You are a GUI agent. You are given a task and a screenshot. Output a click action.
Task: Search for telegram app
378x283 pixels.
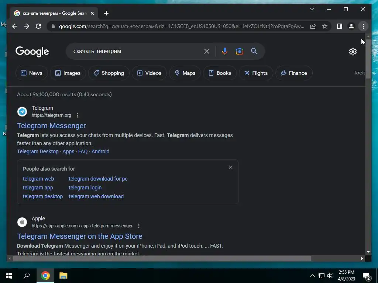38,188
